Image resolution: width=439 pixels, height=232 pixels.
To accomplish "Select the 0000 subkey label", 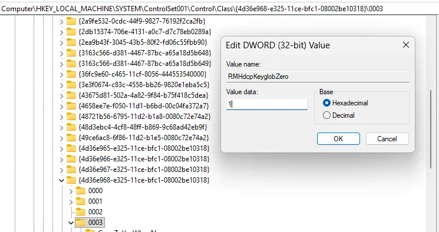I will click(95, 191).
